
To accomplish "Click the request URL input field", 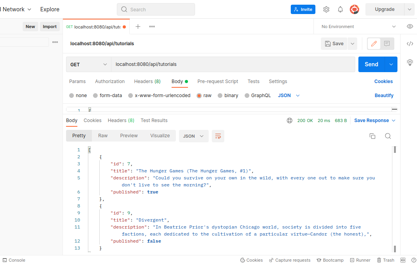I will pyautogui.click(x=233, y=64).
